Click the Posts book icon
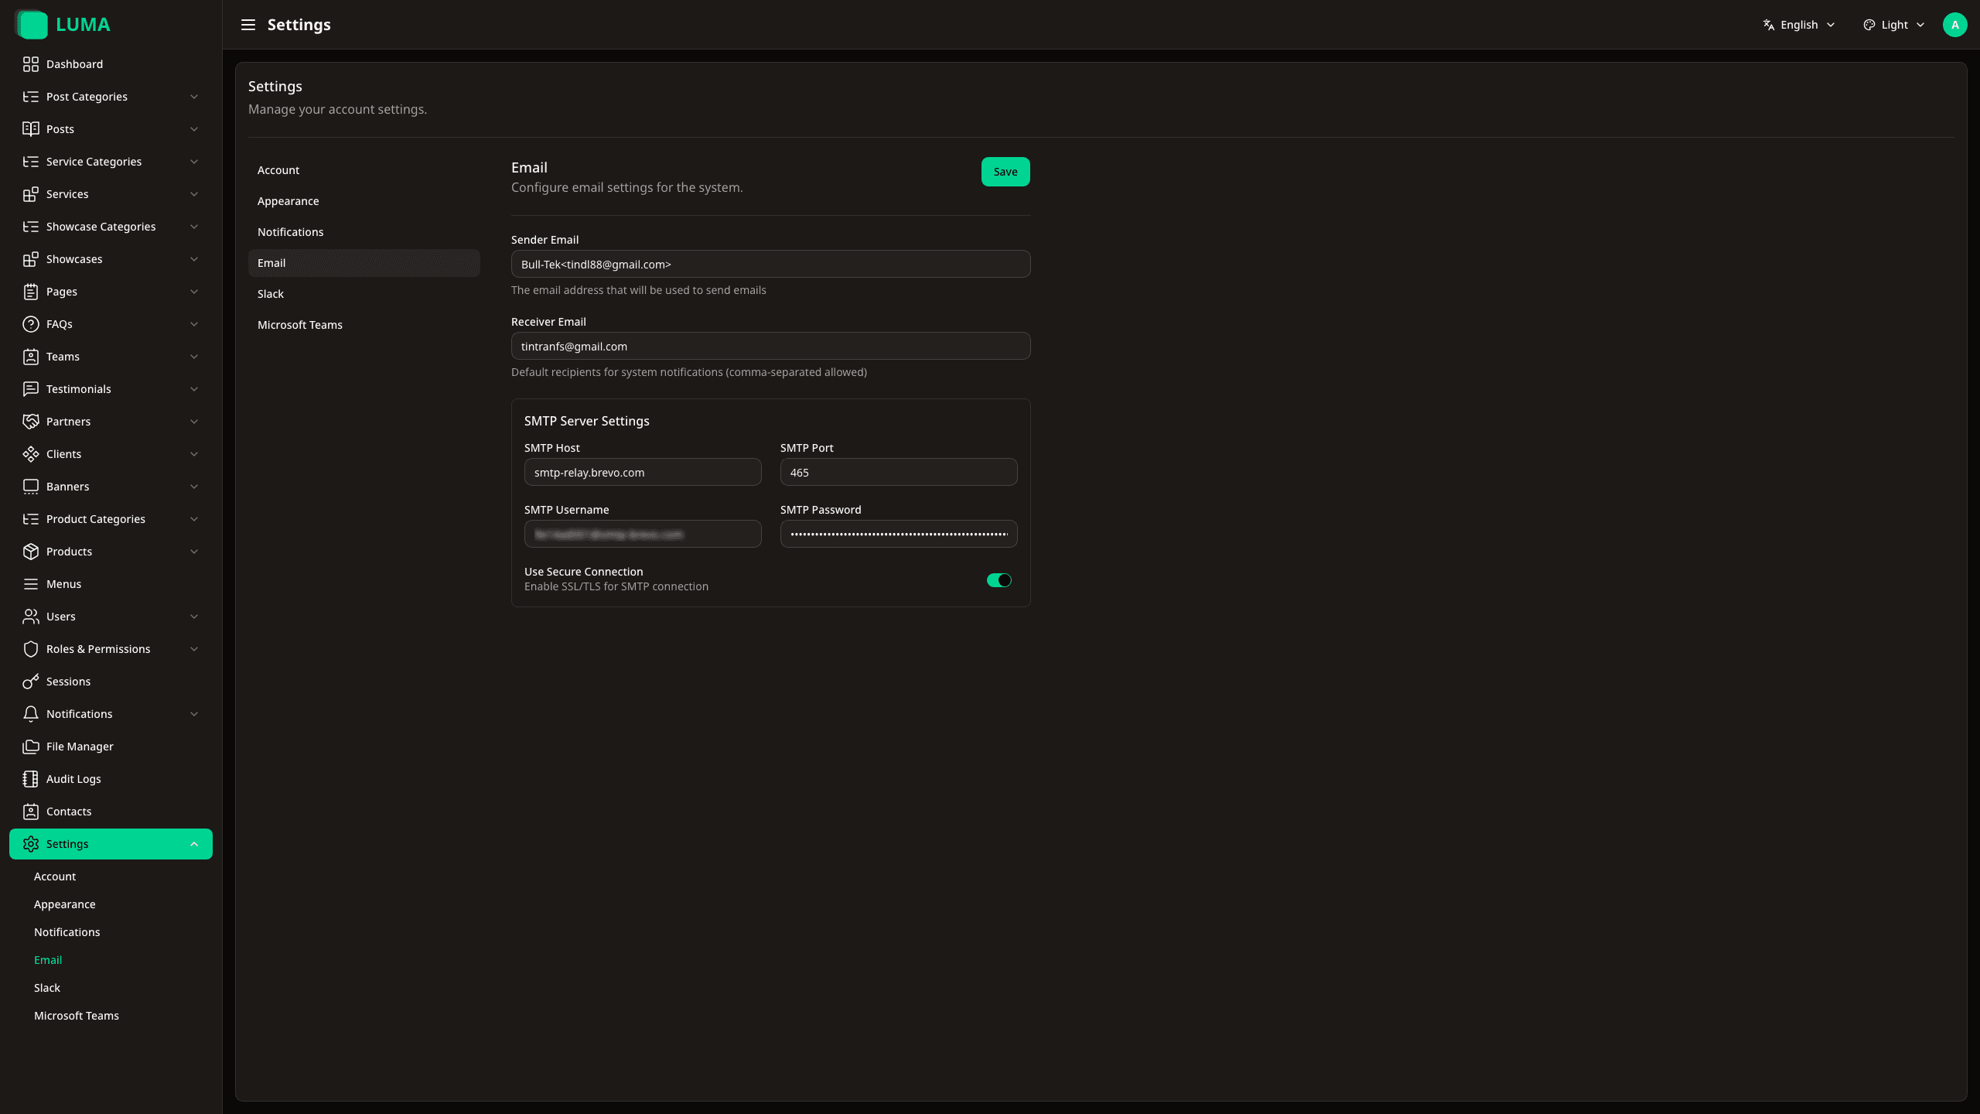The height and width of the screenshot is (1114, 1980). 31,129
